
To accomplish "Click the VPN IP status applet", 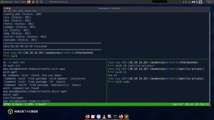I will coord(59,2).
